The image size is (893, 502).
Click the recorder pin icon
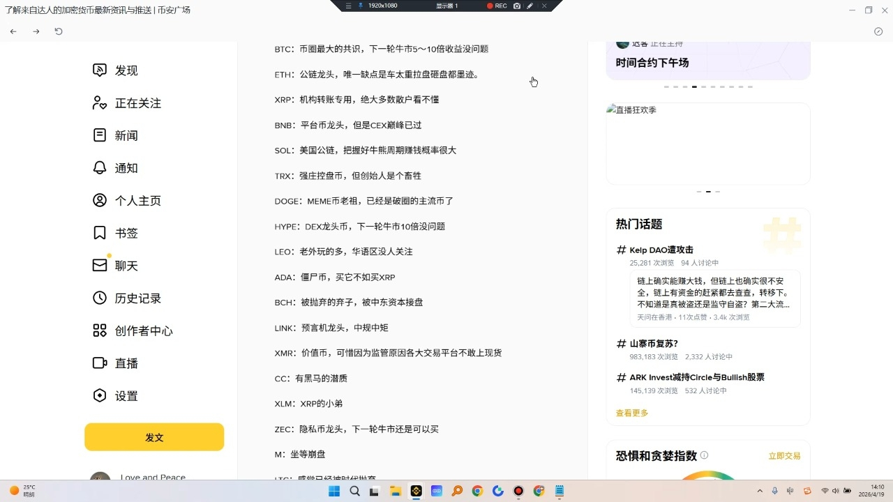pos(361,6)
